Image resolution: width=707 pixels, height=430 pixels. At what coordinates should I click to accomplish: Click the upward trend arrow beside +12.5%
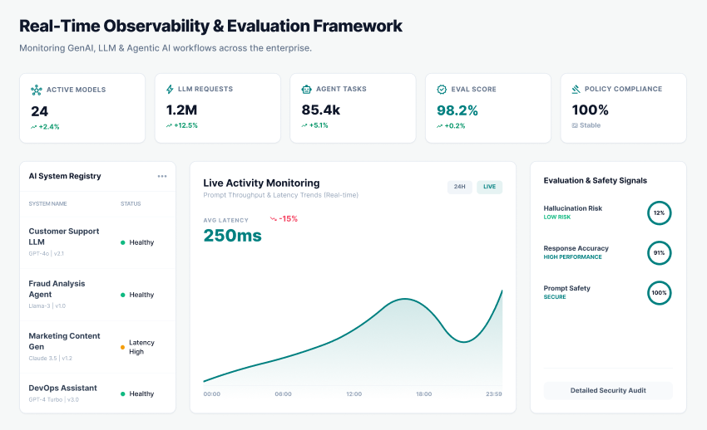(x=169, y=126)
